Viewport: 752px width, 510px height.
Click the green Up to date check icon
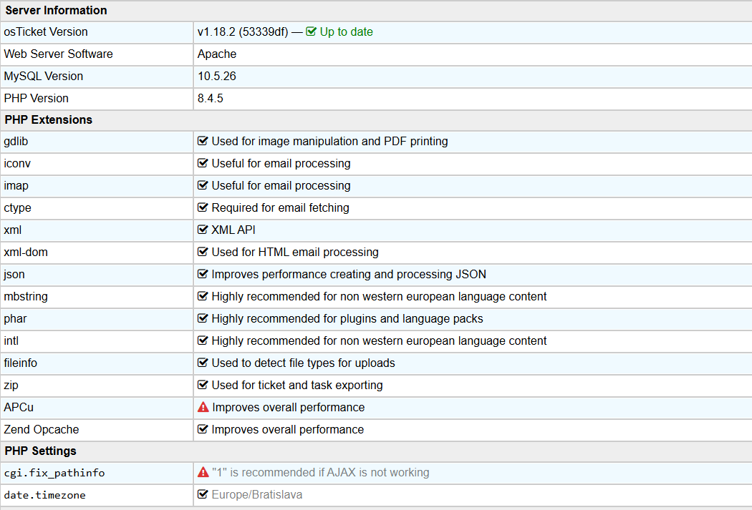[x=311, y=31]
